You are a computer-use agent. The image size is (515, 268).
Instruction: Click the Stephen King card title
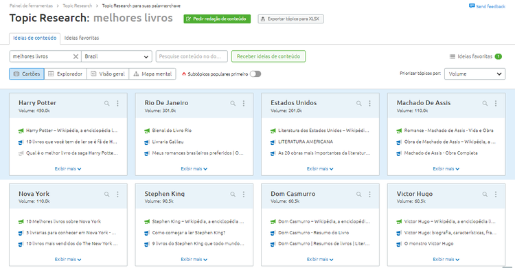[165, 194]
